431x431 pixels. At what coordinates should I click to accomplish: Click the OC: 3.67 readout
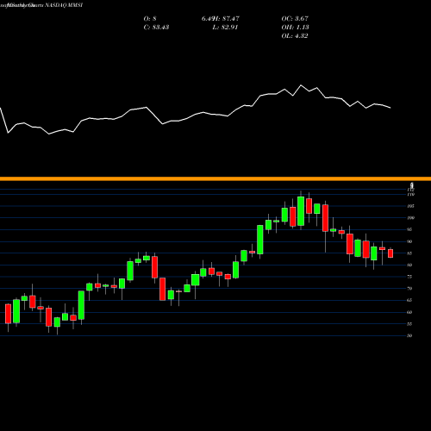tap(295, 19)
